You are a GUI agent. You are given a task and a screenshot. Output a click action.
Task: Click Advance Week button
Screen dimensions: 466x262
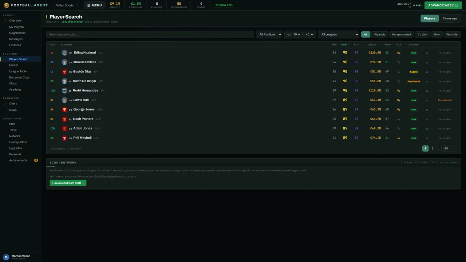pos(443,5)
